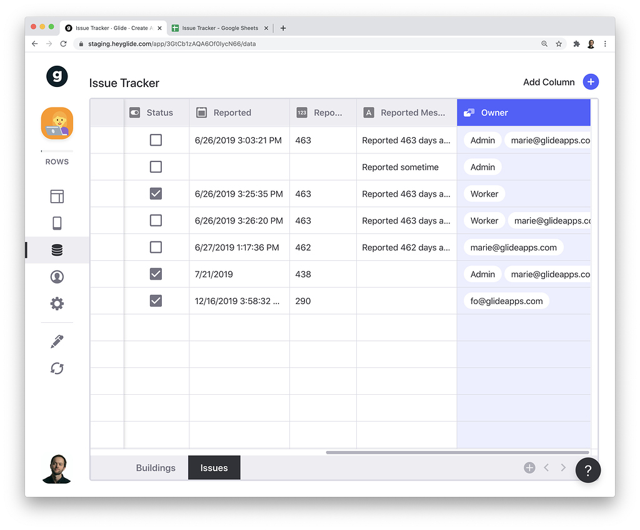This screenshot has height=530, width=640.
Task: Click the Add Column button
Action: (549, 82)
